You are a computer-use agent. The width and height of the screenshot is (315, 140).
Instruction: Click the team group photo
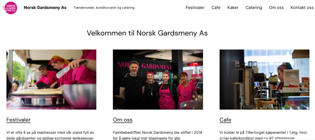coord(158,80)
